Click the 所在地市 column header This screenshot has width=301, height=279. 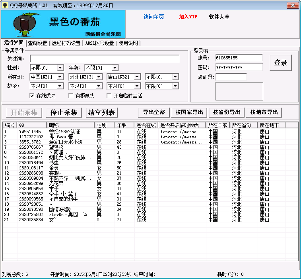pos(272,125)
